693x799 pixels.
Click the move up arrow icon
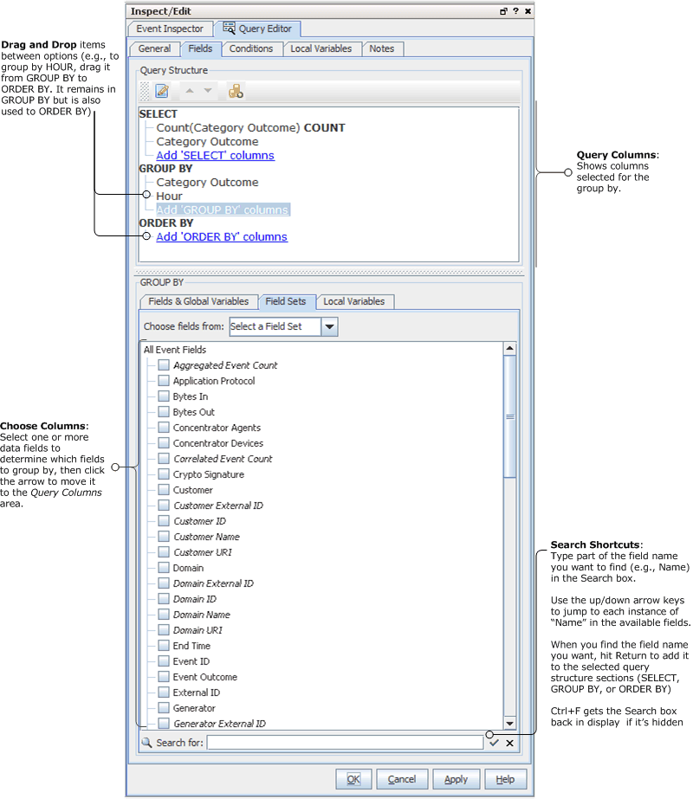(x=190, y=91)
